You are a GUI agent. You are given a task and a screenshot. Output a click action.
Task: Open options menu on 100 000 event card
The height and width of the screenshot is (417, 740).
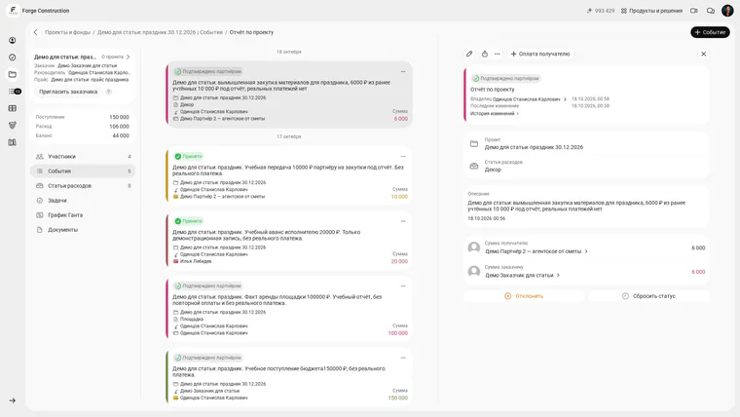[403, 285]
